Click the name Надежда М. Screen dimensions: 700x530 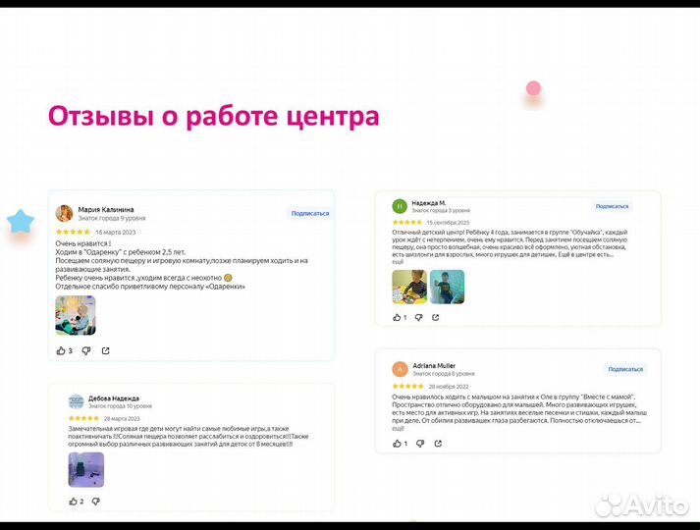(429, 202)
